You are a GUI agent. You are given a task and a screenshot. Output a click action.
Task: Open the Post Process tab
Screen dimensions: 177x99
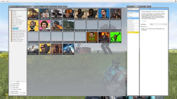coord(52,7)
